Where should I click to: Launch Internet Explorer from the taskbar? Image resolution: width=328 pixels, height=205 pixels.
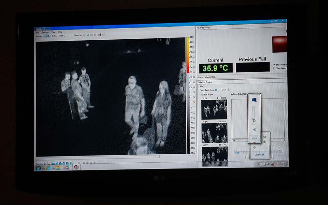click(48, 168)
